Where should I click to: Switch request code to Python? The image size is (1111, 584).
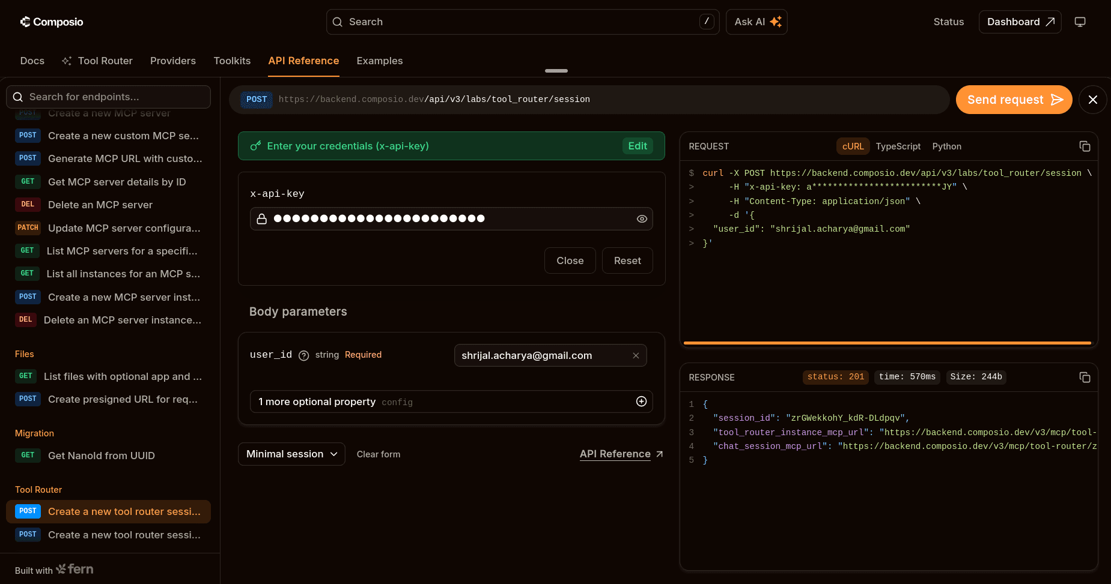pos(946,146)
